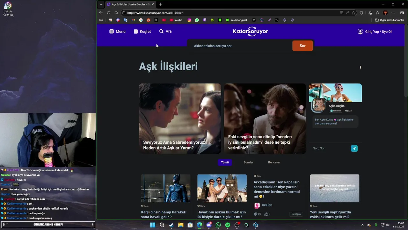Expand Diğer sık kullanılanlar folder
The height and width of the screenshot is (230, 408).
[x=390, y=20]
